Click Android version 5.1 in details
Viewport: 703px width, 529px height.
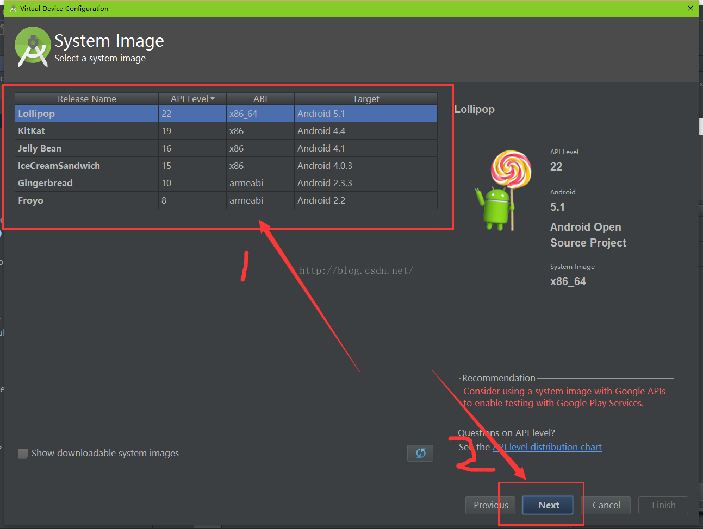(557, 207)
